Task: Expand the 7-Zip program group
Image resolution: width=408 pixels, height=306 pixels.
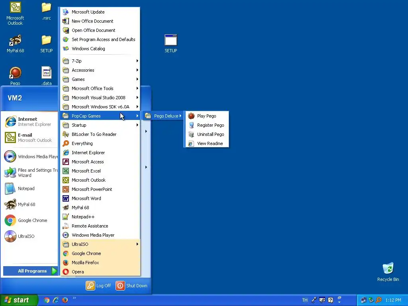Action: point(100,61)
